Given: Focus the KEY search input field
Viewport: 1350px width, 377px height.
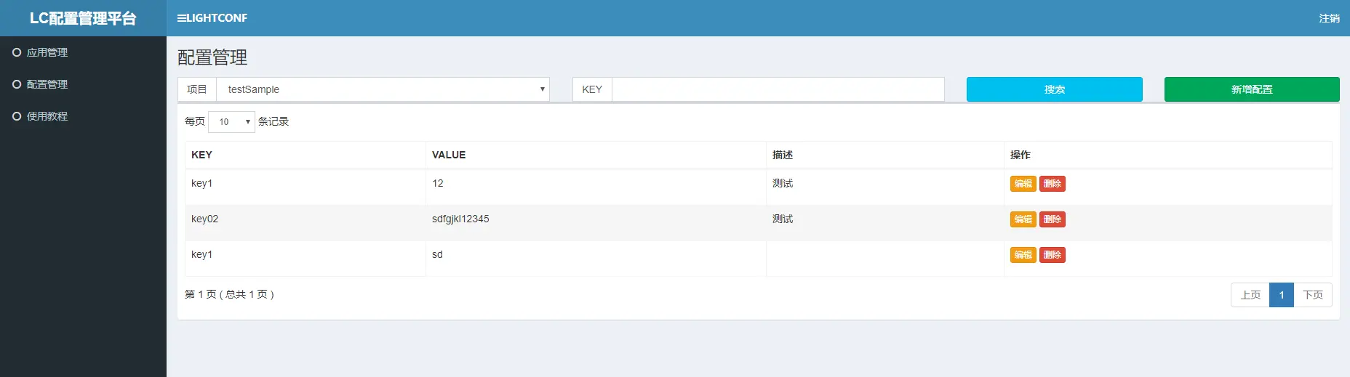Looking at the screenshot, I should tap(778, 89).
